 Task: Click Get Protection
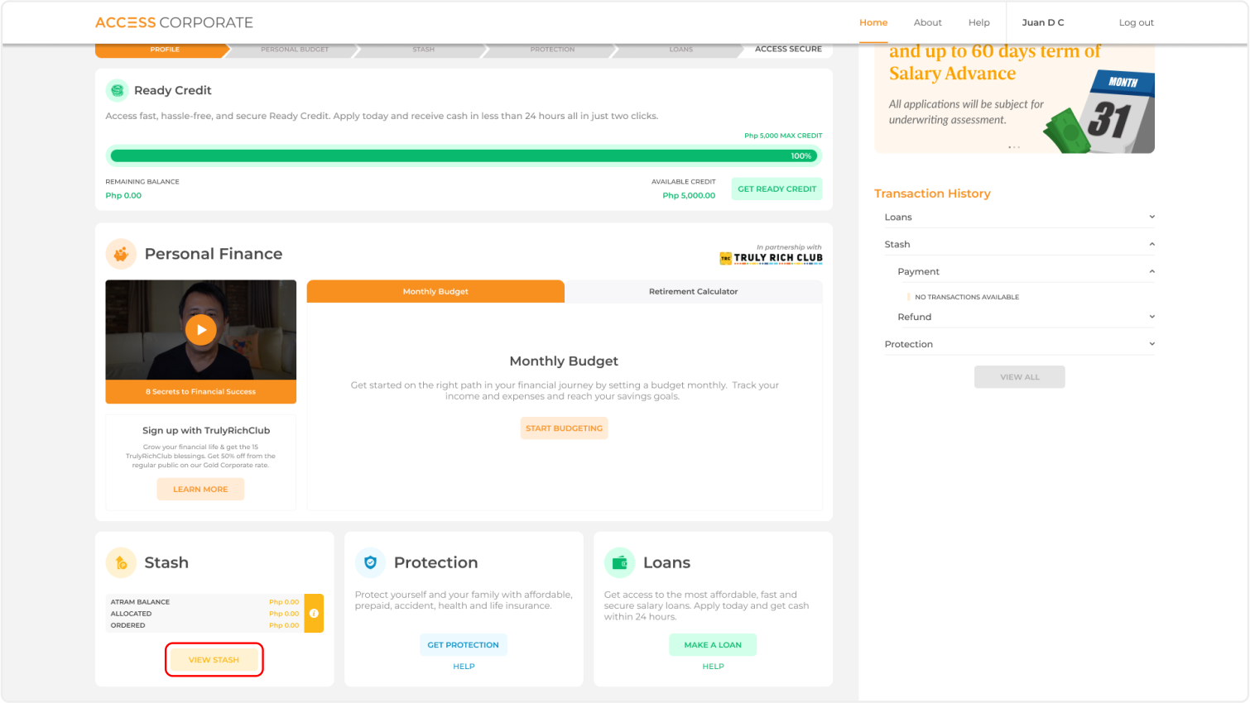tap(464, 645)
